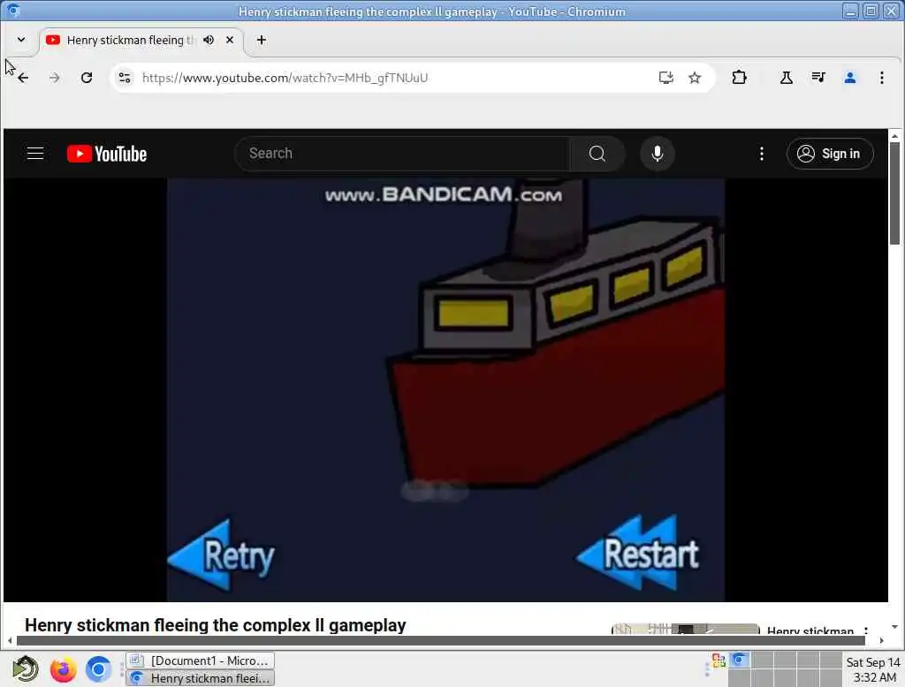Close the Henry stickman tab
Image resolution: width=905 pixels, height=687 pixels.
(230, 40)
